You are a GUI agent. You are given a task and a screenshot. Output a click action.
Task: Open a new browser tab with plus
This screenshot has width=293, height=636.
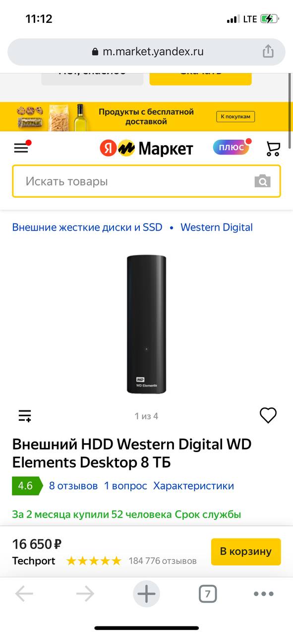click(146, 594)
